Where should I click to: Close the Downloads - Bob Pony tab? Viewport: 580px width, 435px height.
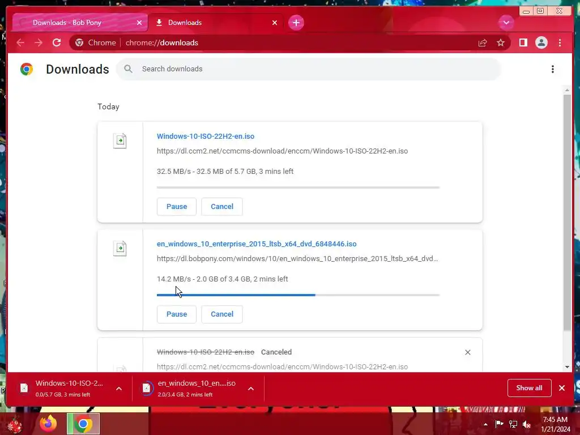[139, 23]
